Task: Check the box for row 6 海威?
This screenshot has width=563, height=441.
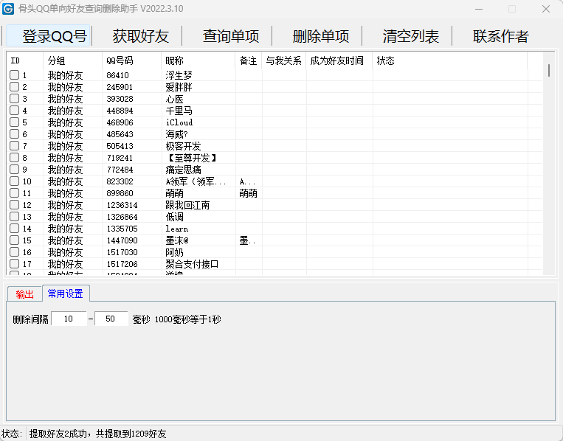Action: point(14,133)
